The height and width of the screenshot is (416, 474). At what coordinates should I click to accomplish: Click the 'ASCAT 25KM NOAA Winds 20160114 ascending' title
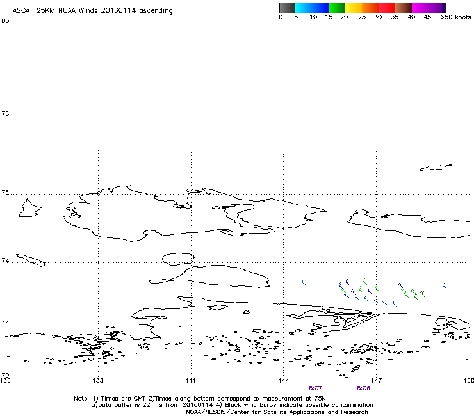[92, 11]
